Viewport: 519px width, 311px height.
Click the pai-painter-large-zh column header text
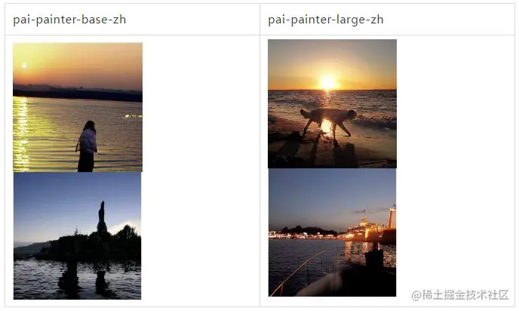coord(326,20)
